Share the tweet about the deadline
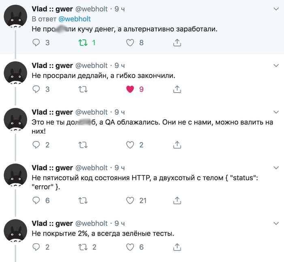The height and width of the screenshot is (262, 284). pos(177,89)
